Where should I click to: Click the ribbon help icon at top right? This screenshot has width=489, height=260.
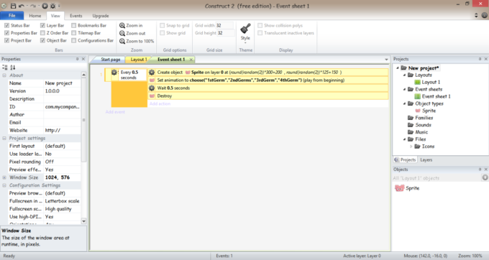tap(484, 15)
